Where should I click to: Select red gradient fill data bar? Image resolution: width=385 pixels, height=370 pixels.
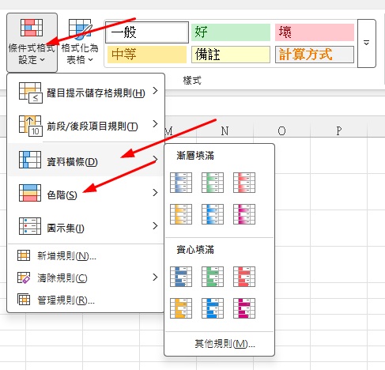click(x=244, y=183)
